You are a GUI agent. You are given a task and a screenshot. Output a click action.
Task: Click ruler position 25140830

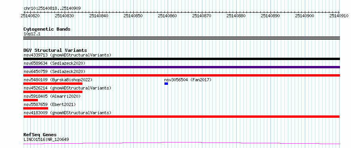point(65,16)
